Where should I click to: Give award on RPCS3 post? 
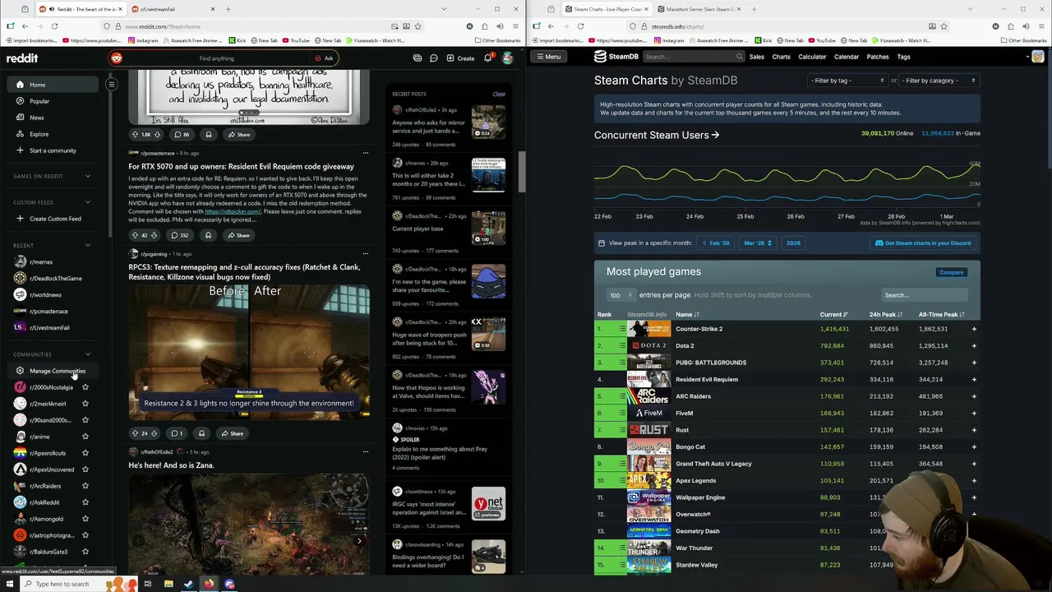[201, 433]
